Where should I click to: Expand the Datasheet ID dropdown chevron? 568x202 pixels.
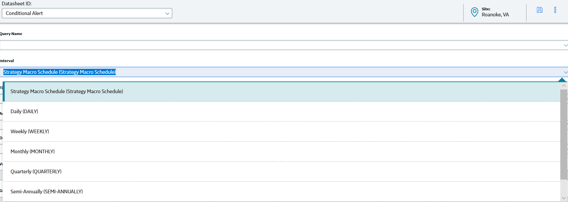tap(167, 13)
